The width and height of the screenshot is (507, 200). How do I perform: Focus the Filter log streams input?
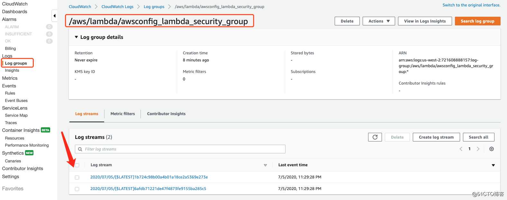pyautogui.click(x=180, y=149)
